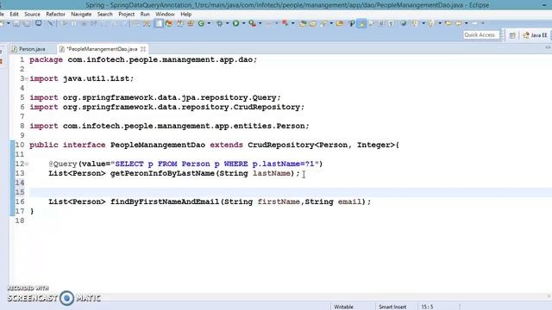Open dropdown next to red external tools icon
The height and width of the screenshot is (310, 552).
coord(293,23)
